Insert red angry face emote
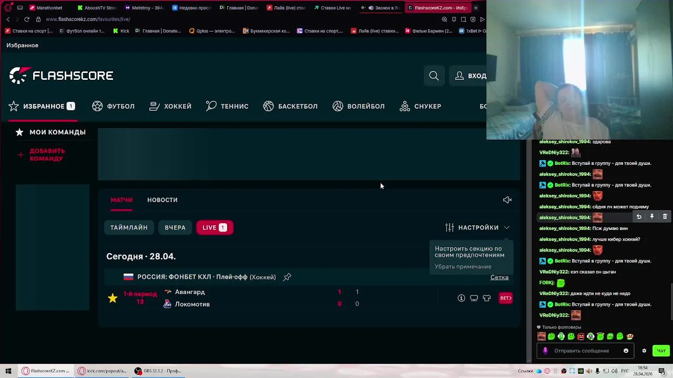Screen dimensions: 673x378 (x=580, y=337)
